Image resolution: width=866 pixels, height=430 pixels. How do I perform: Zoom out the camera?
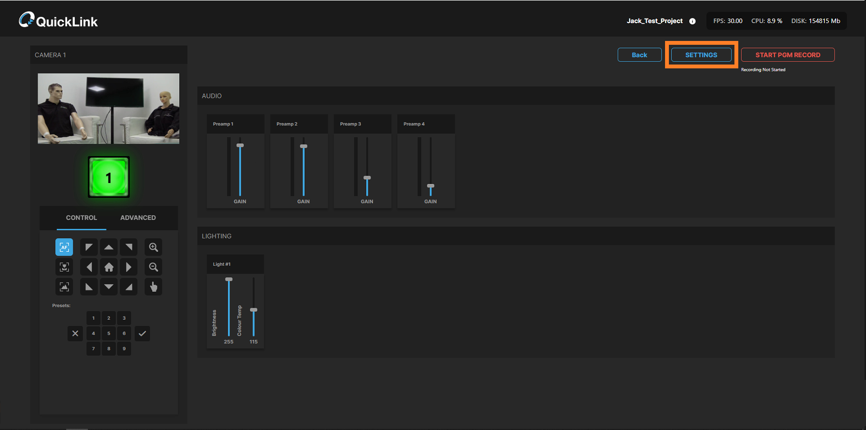[x=153, y=267]
